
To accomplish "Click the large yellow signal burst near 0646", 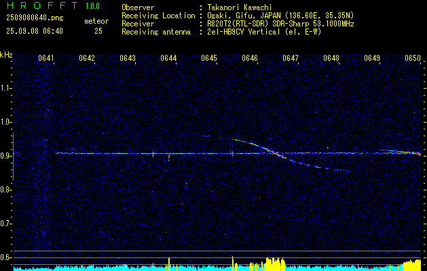I will point(274,264).
